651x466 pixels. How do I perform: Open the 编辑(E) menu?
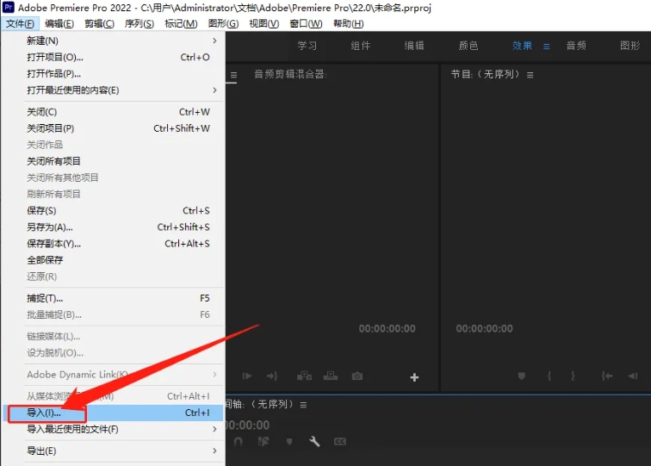[59, 23]
